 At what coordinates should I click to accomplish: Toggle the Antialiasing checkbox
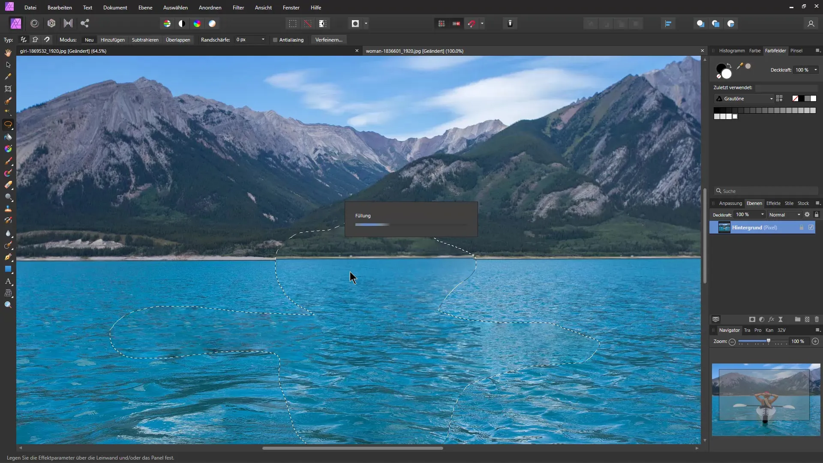(x=275, y=40)
